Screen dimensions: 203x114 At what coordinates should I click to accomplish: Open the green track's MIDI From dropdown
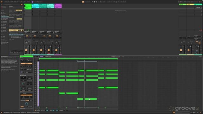(28, 33)
